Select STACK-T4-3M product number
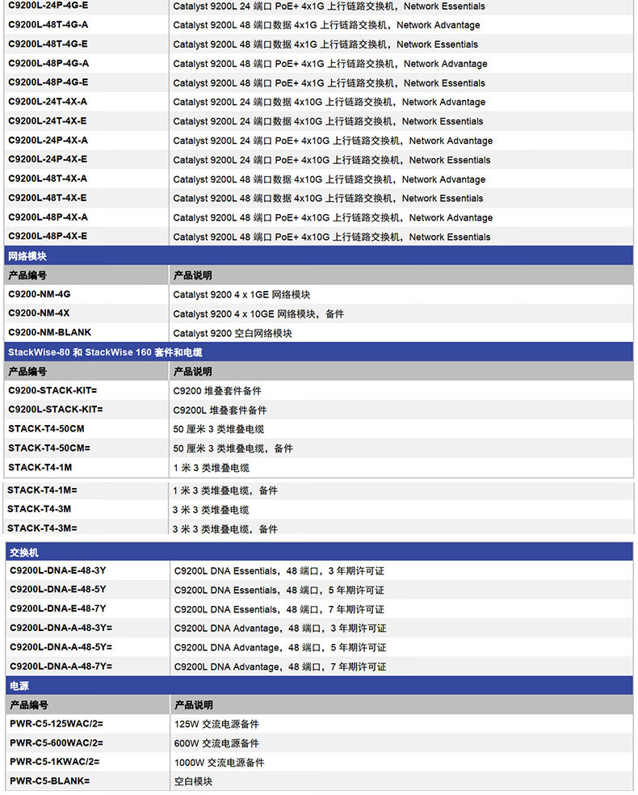This screenshot has height=795, width=638. click(39, 508)
